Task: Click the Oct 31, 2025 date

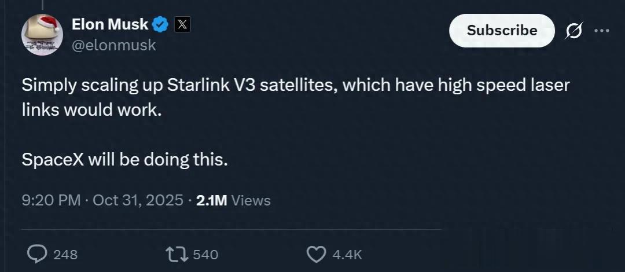Action: (x=138, y=200)
